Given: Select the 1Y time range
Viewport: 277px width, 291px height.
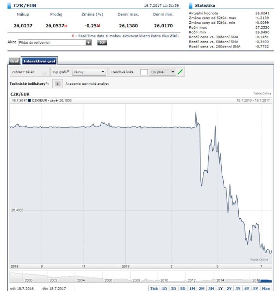Looking at the screenshot, I should click(220, 289).
